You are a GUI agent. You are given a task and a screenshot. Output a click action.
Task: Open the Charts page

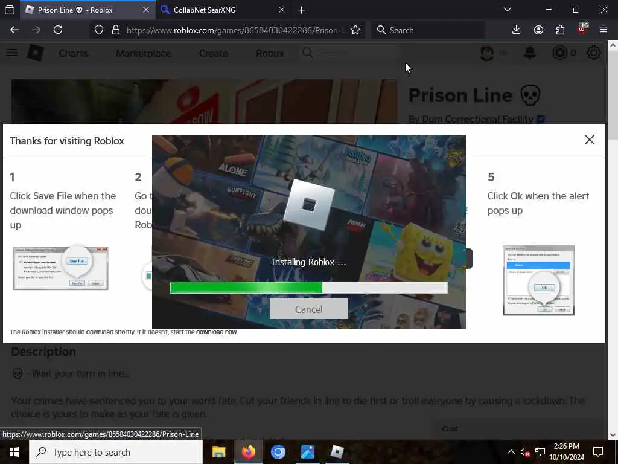[73, 53]
